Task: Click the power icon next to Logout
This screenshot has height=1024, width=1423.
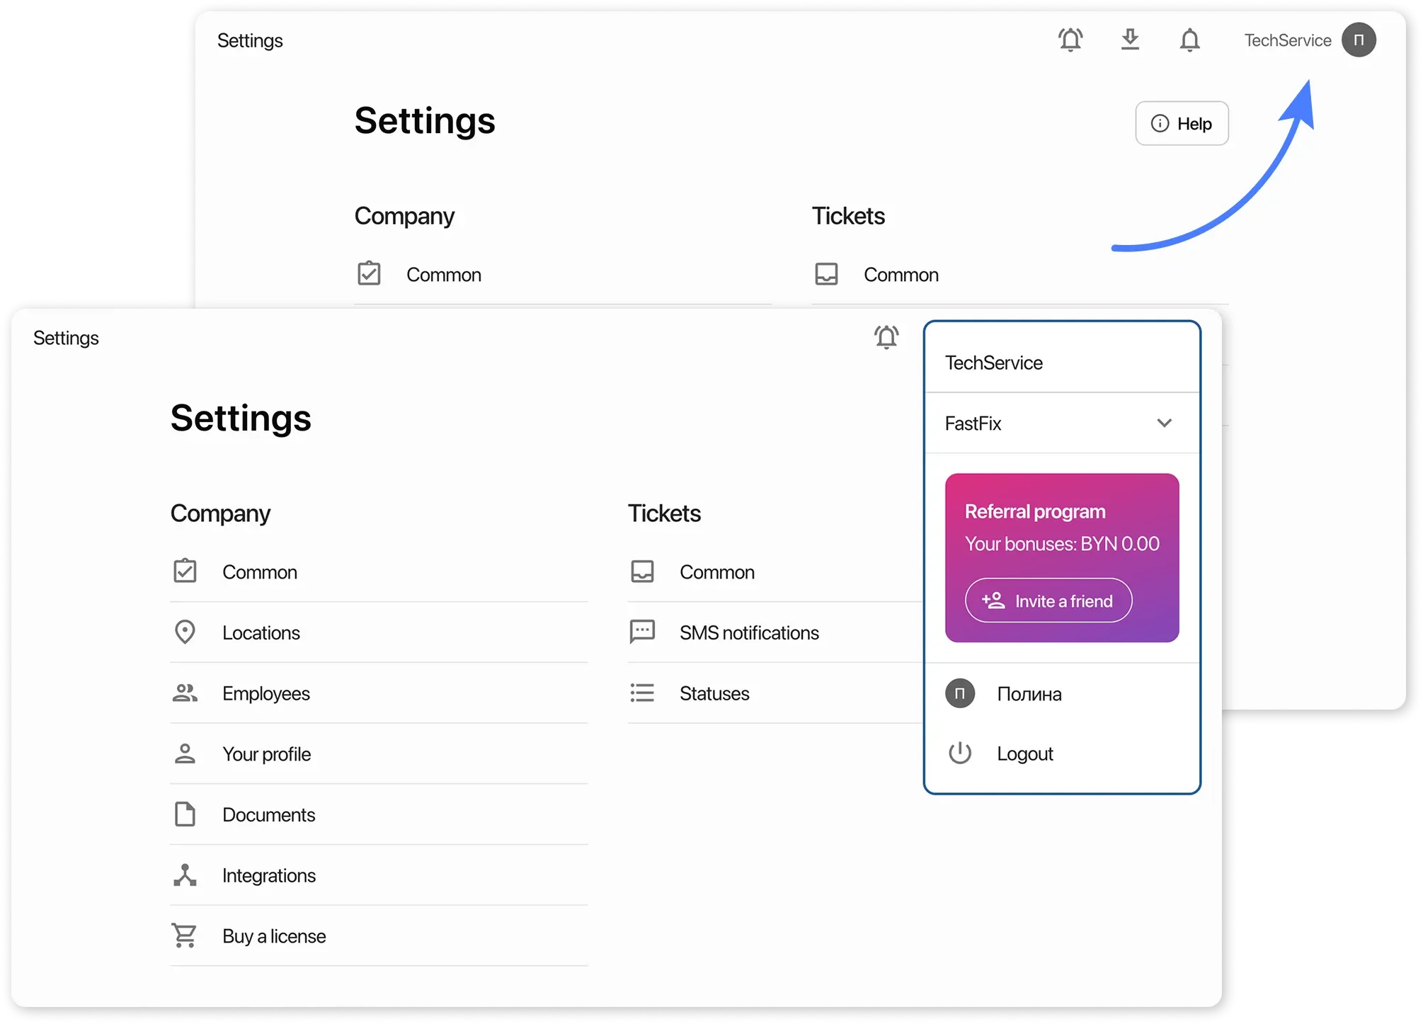Action: click(959, 753)
